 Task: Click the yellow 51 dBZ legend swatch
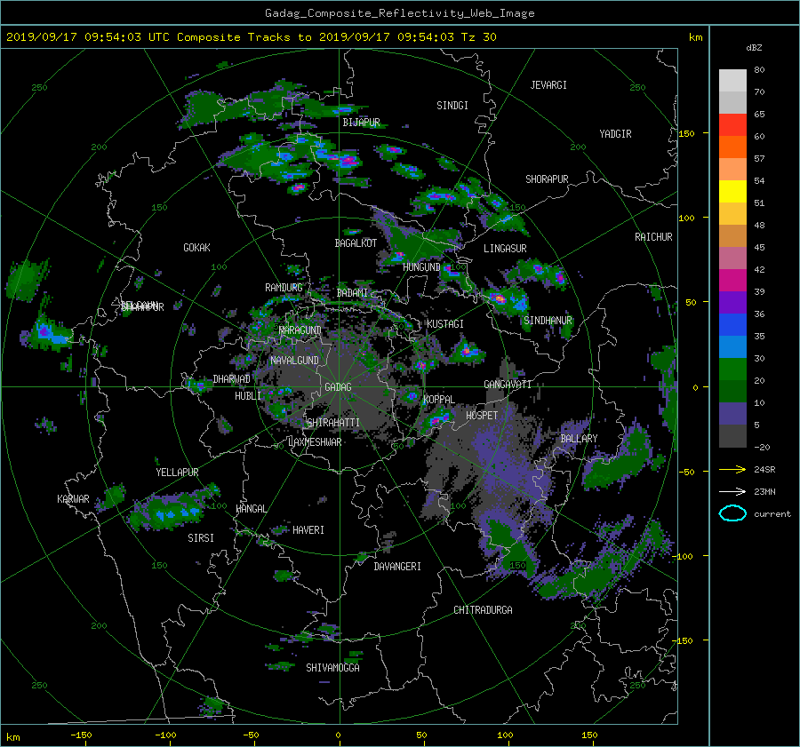732,191
